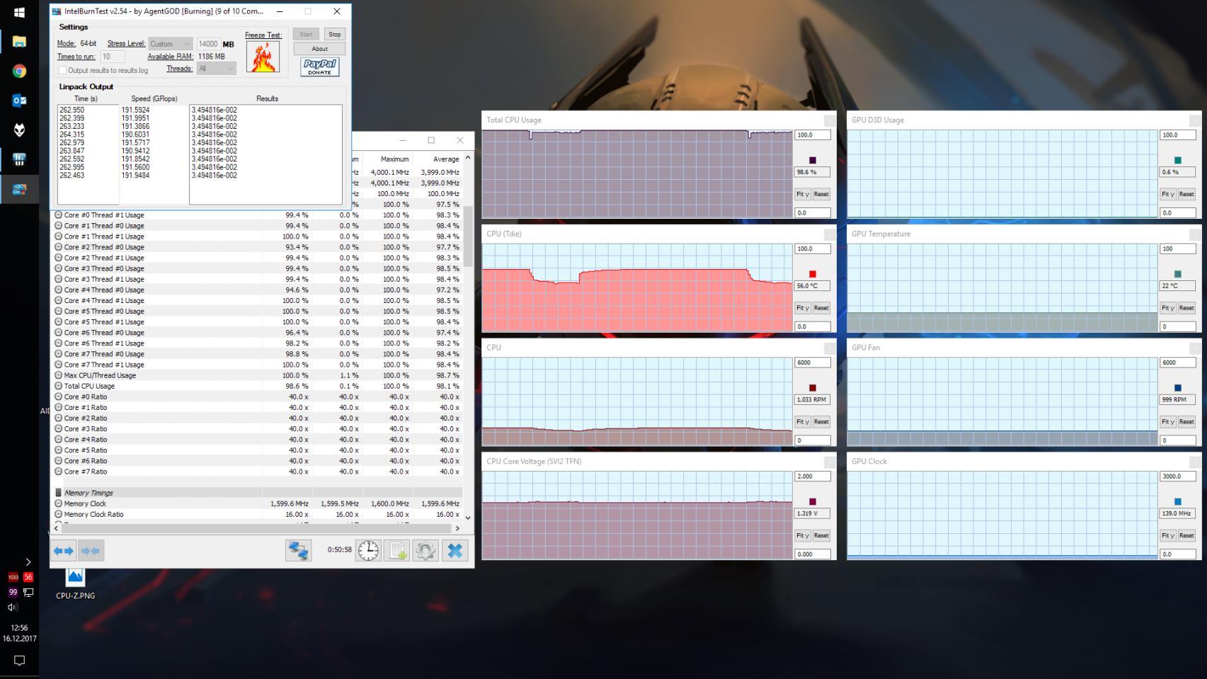
Task: Click the GPU Clock maximum 3000.0 field
Action: coord(1178,477)
